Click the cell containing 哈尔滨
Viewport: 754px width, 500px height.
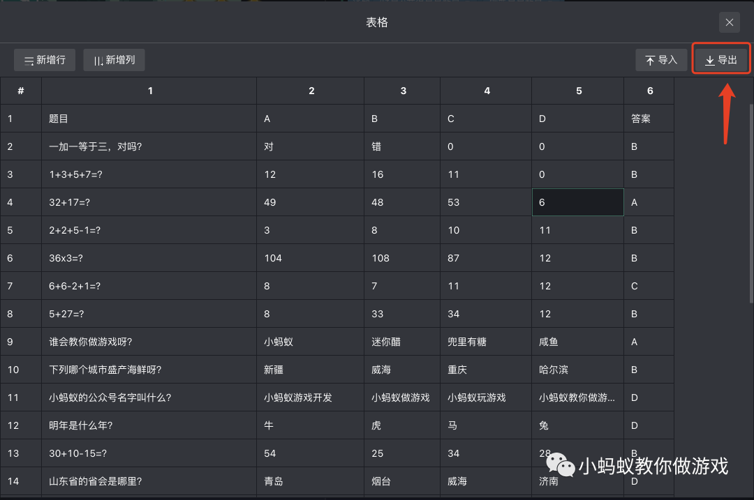point(578,370)
